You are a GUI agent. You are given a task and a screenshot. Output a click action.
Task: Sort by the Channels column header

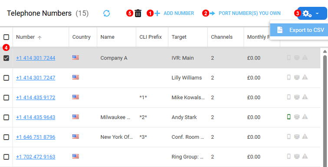click(x=222, y=37)
